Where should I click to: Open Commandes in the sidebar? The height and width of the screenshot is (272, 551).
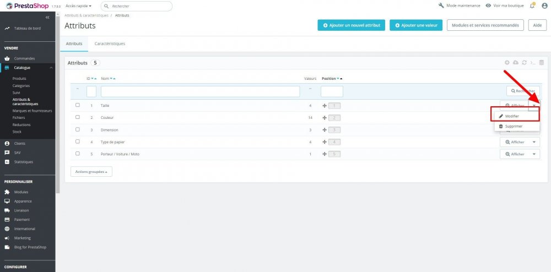tap(24, 58)
